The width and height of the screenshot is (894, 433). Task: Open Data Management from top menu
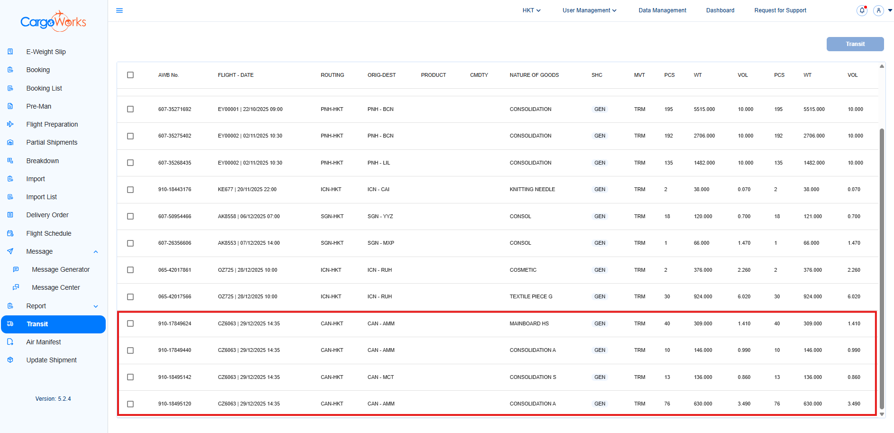pyautogui.click(x=662, y=10)
